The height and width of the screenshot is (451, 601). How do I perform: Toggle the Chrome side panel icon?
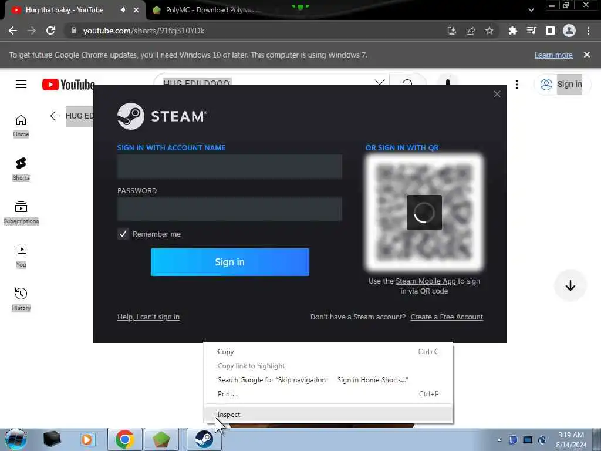[x=551, y=31]
